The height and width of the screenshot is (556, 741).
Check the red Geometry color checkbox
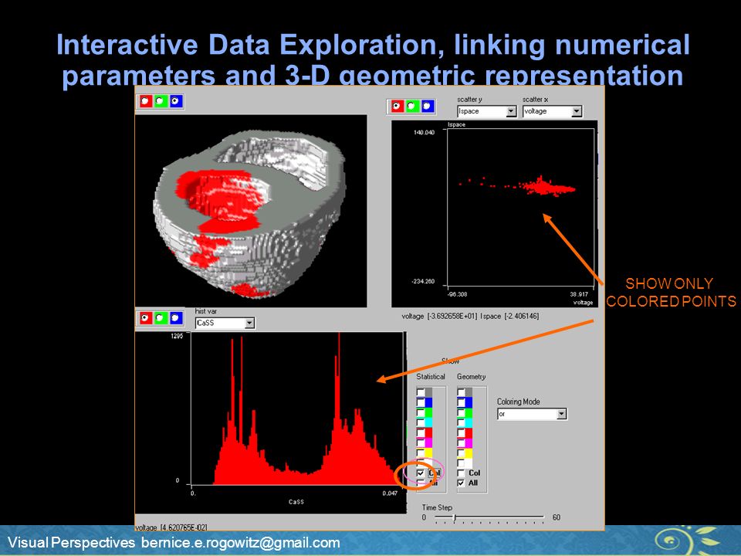(x=462, y=432)
